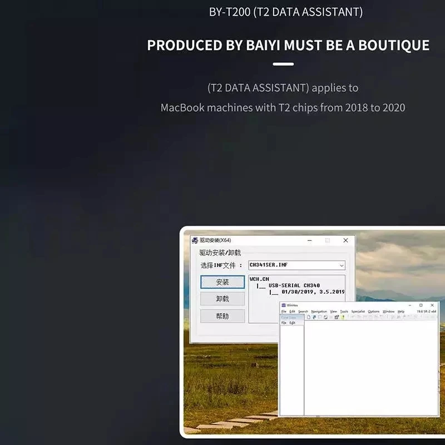Open the CH341SER.INF file dropdown
Screen dimensions: 445x445
click(x=296, y=265)
